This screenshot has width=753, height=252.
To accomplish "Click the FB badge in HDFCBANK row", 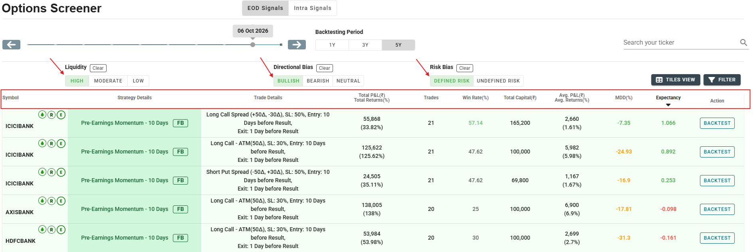I will coord(180,238).
